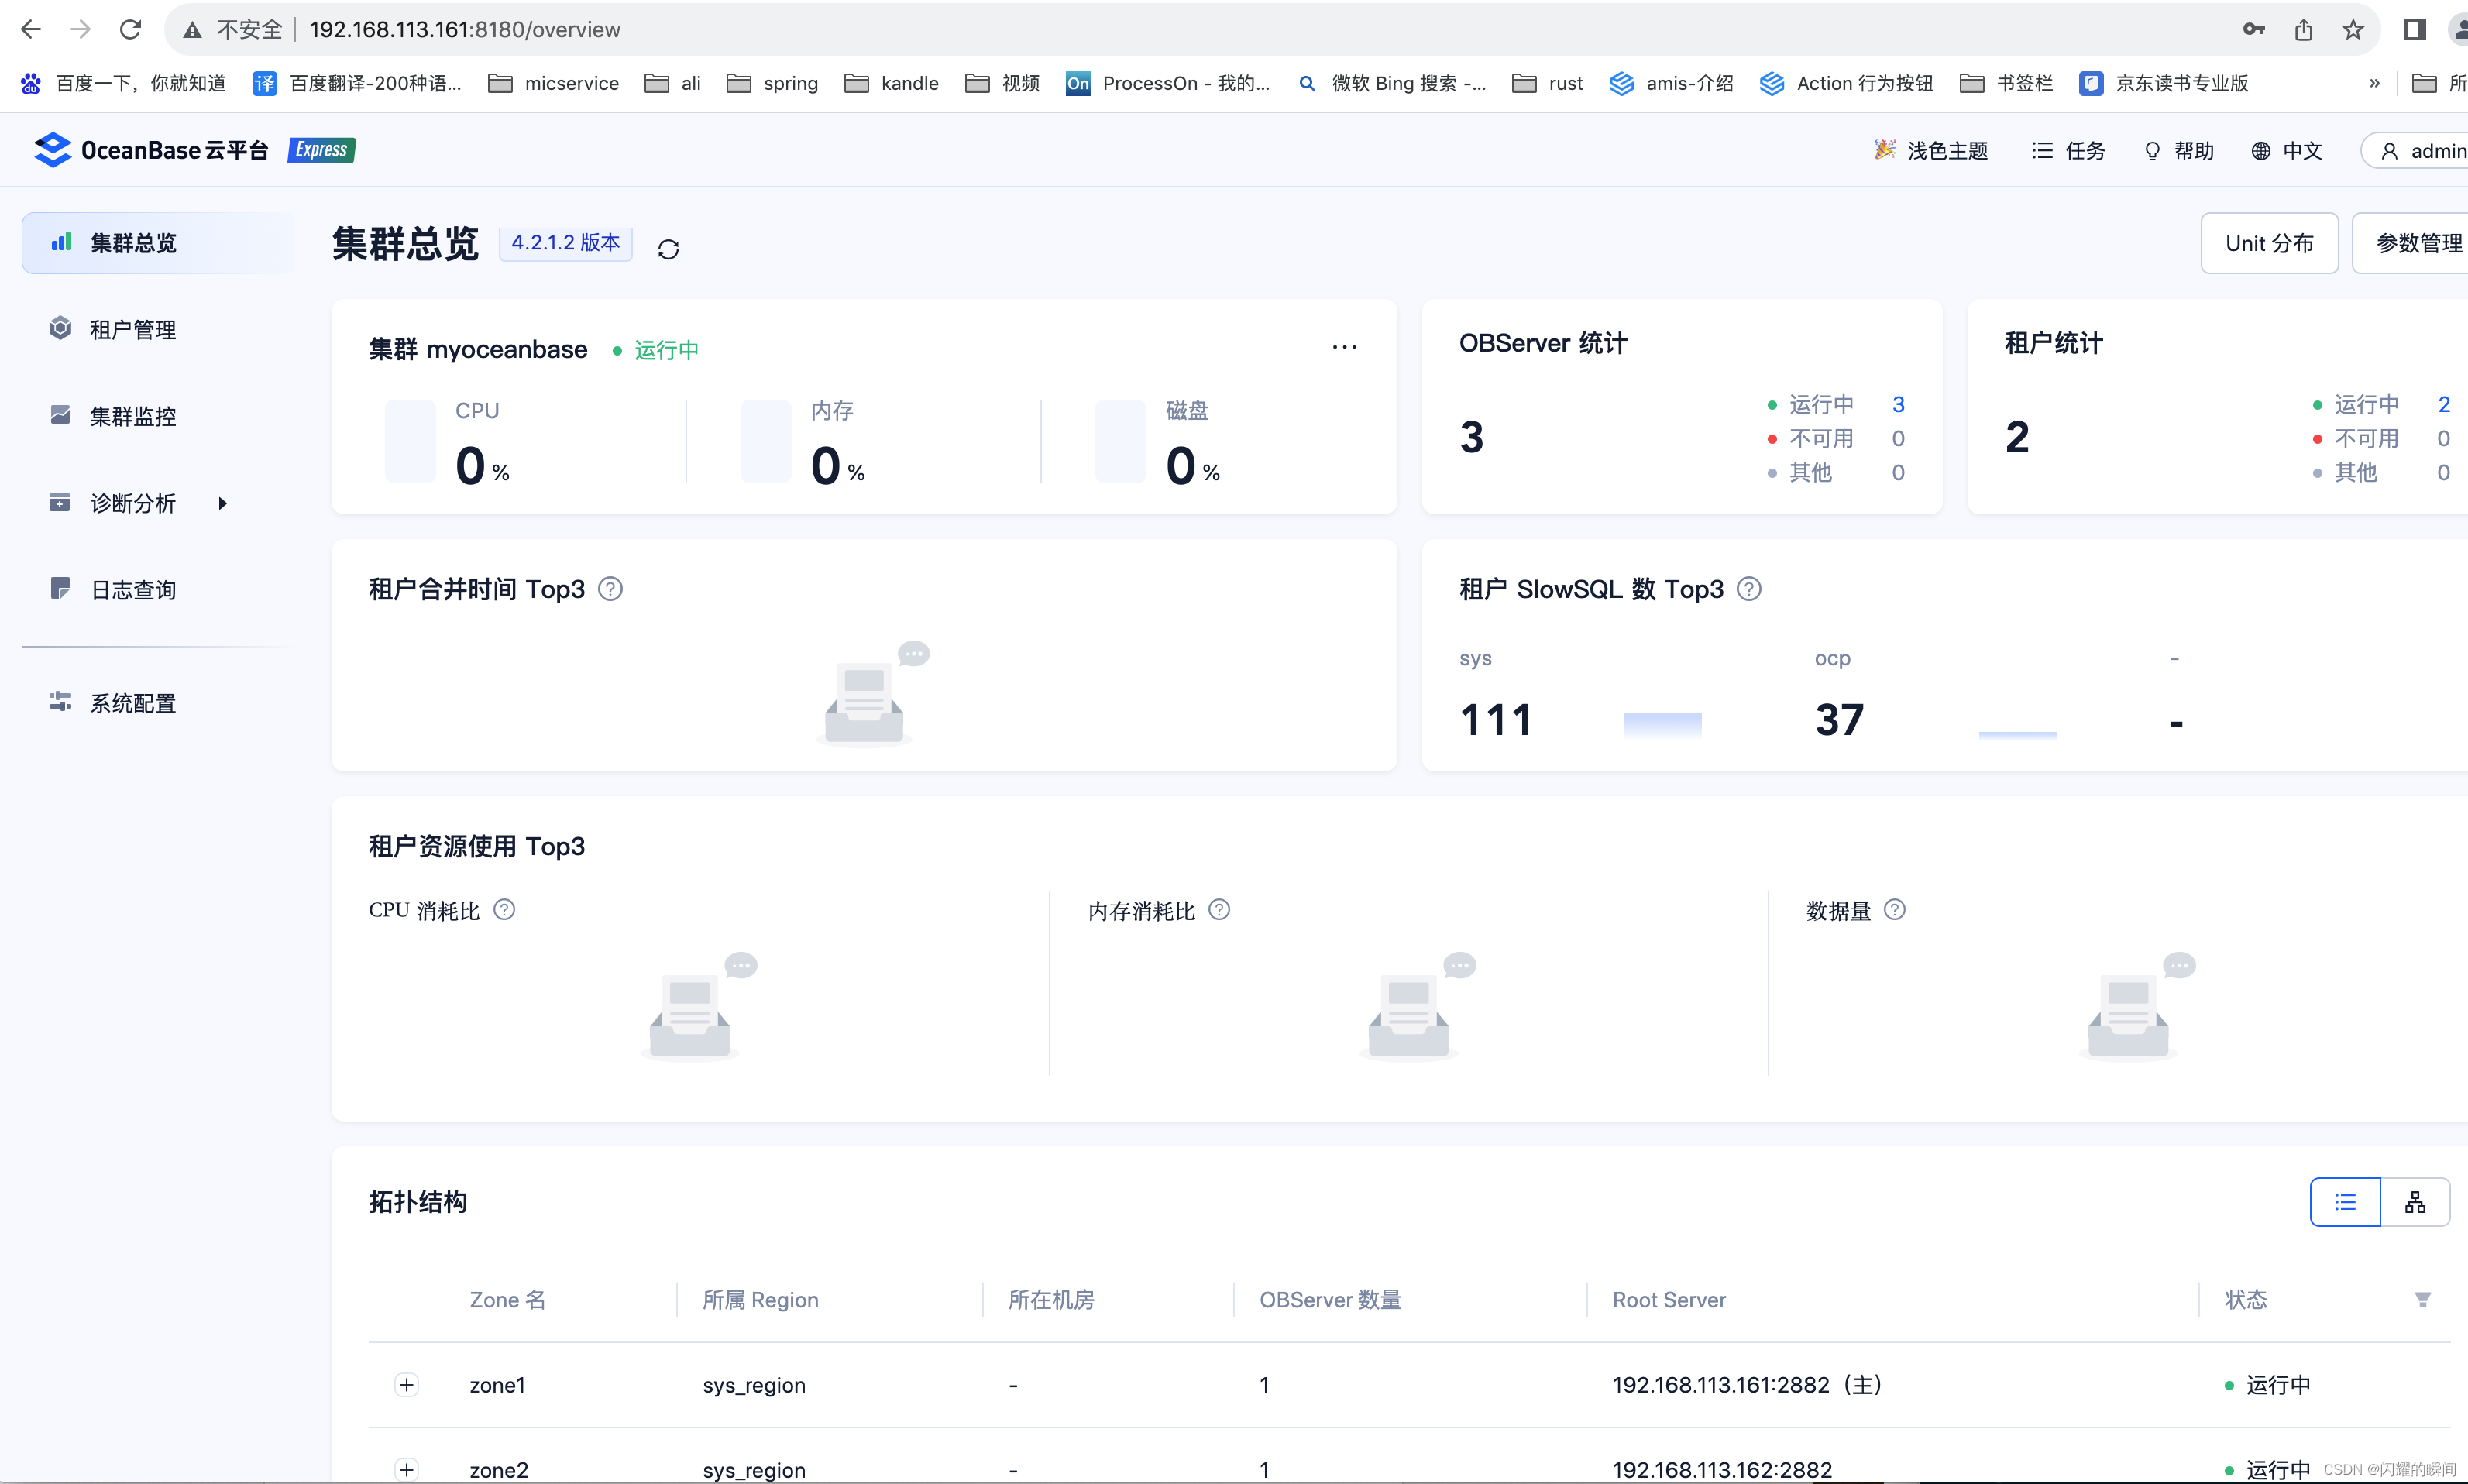Click the sys SlowSQL mini bar chart
The image size is (2468, 1484).
[x=1662, y=724]
